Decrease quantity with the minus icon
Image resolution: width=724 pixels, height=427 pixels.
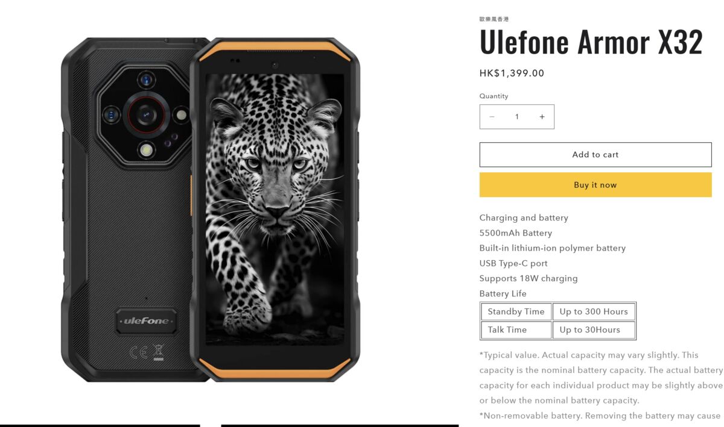tap(492, 117)
